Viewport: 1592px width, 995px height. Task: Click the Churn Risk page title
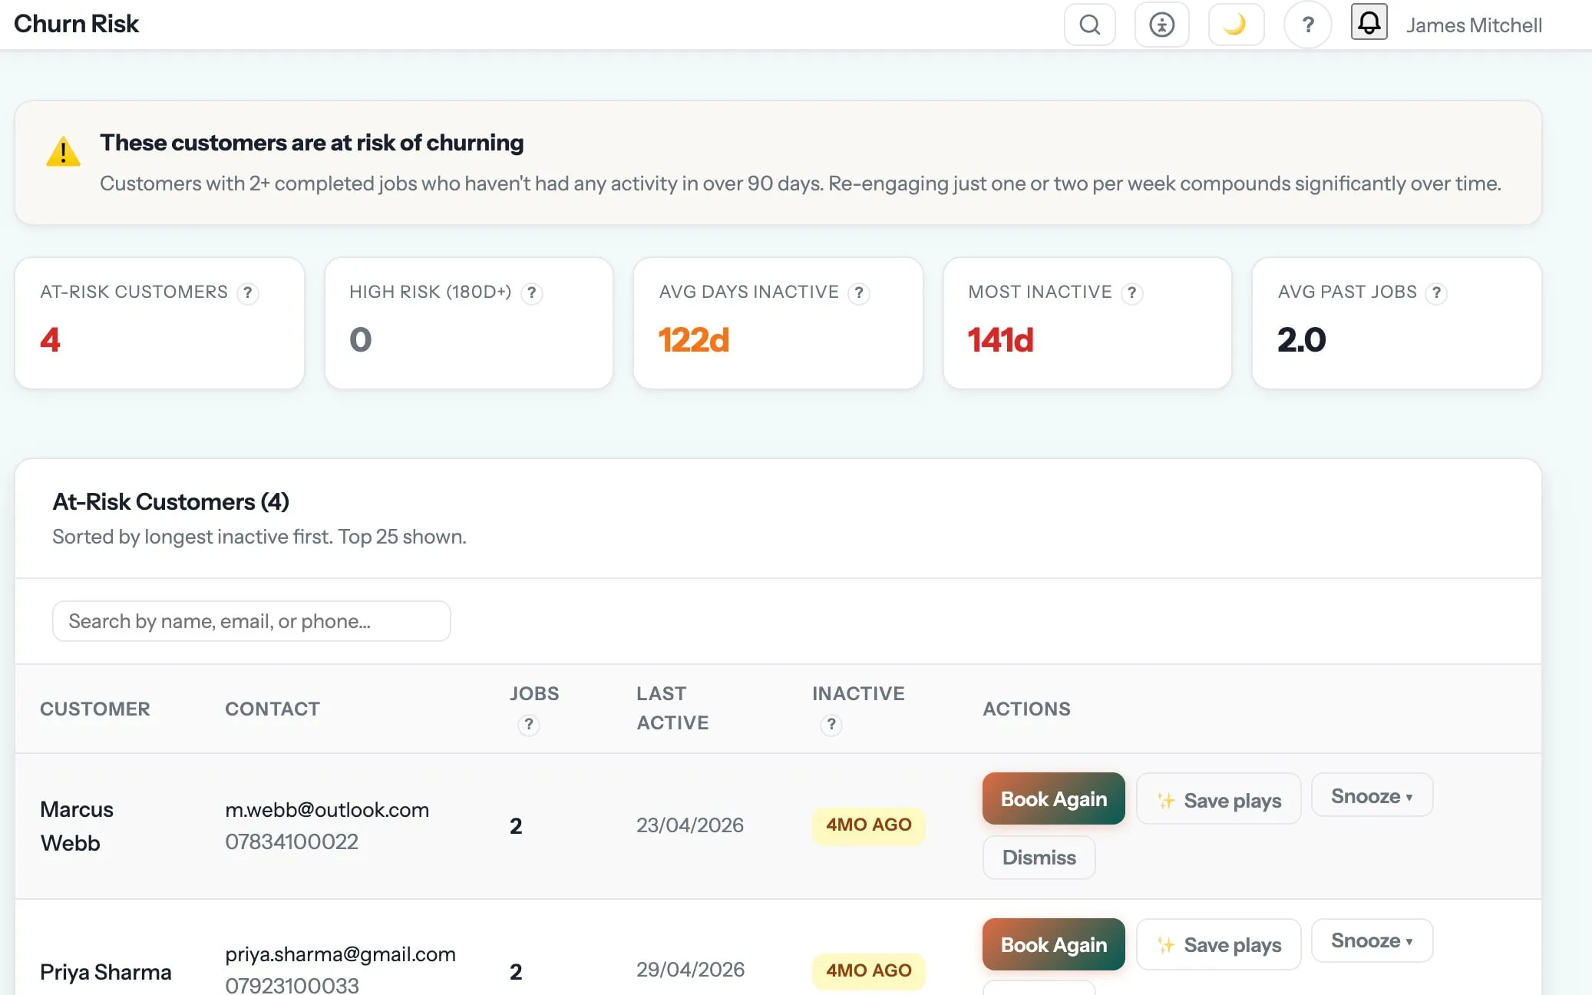(x=76, y=24)
